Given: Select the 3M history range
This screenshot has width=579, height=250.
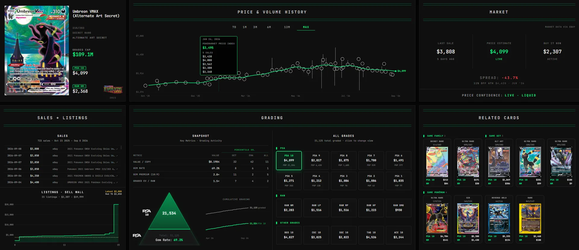Looking at the screenshot, I should point(255,27).
